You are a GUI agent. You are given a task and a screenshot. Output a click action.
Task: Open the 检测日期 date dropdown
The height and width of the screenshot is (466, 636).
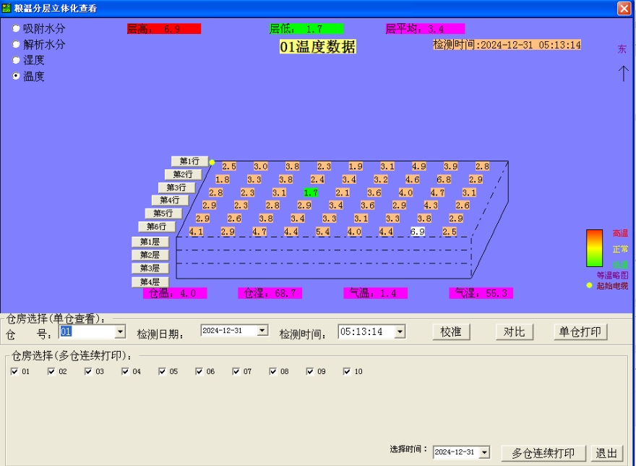(262, 331)
